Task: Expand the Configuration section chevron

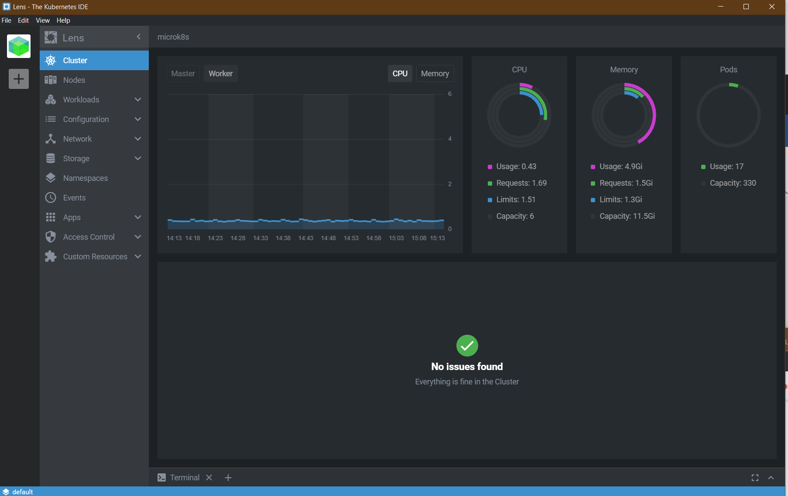Action: pyautogui.click(x=138, y=119)
